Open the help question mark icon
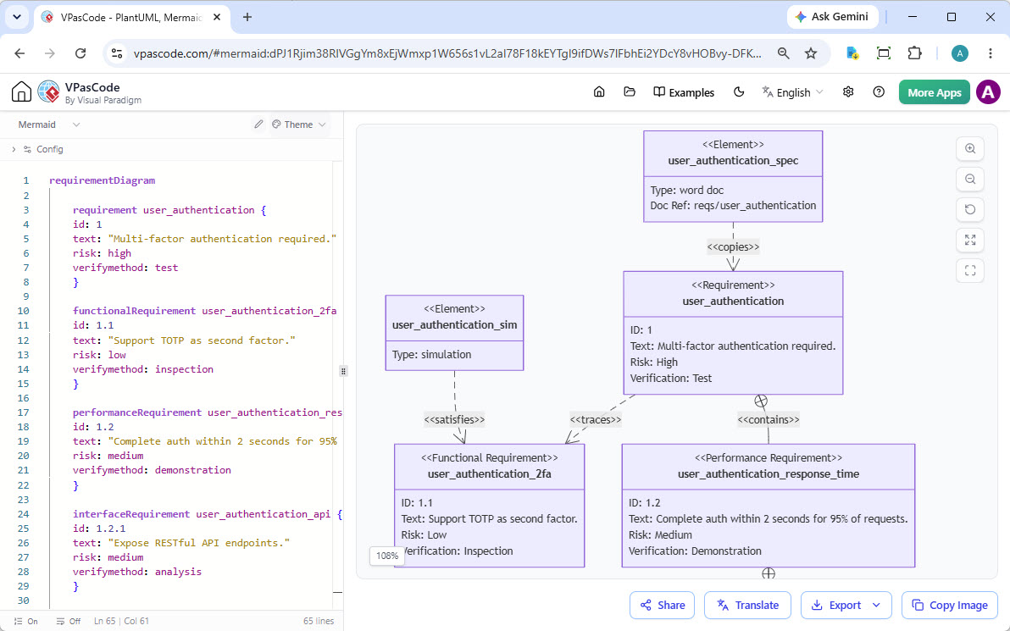Viewport: 1010px width, 631px height. tap(879, 92)
